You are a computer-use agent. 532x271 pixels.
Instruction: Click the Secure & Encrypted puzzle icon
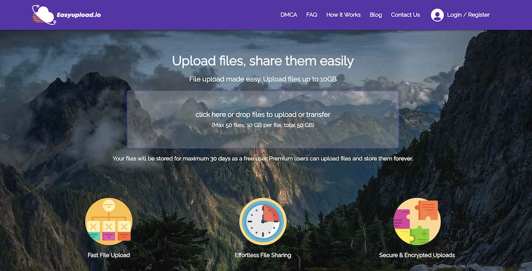click(x=417, y=221)
